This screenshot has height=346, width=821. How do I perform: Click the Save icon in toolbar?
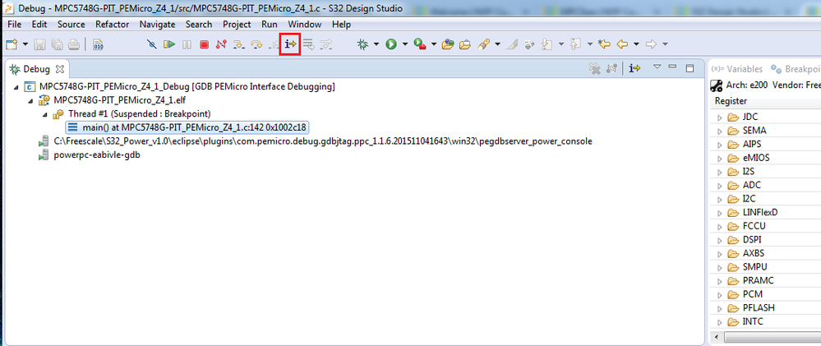pyautogui.click(x=39, y=44)
